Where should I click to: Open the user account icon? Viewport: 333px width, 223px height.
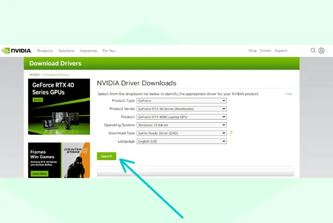[x=321, y=51]
